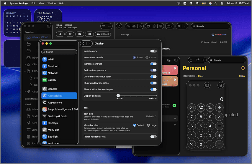Image resolution: width=252 pixels, height=164 pixels.
Task: Click the Junk bin icon in Mail toolbar
Action: click(161, 26)
